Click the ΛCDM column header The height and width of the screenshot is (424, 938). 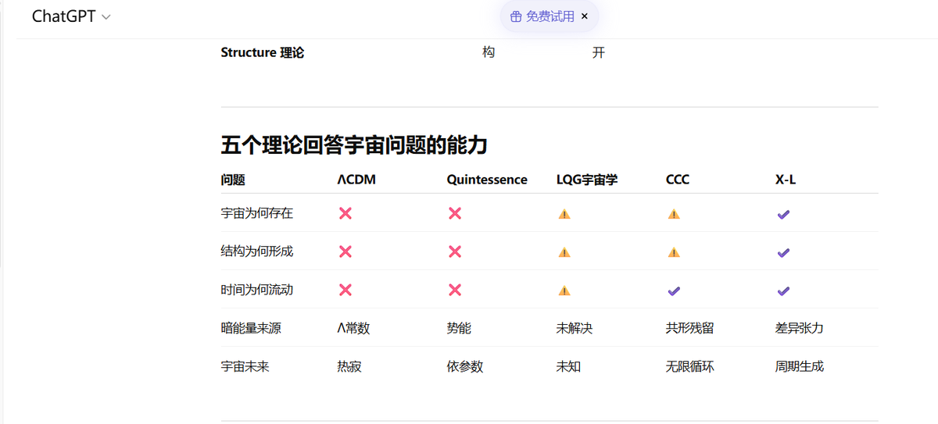tap(356, 180)
